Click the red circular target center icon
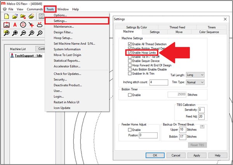 point(23,25)
